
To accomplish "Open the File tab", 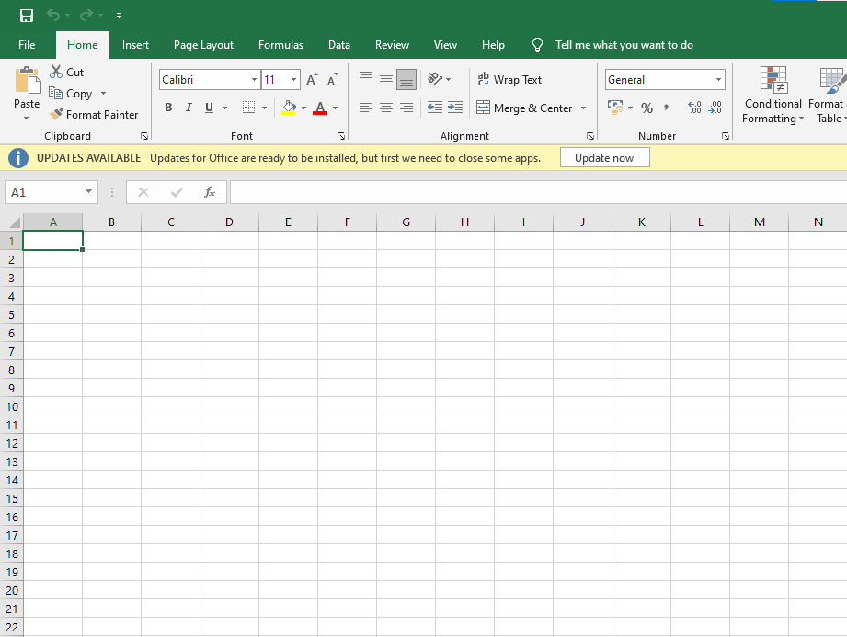I will tap(27, 45).
